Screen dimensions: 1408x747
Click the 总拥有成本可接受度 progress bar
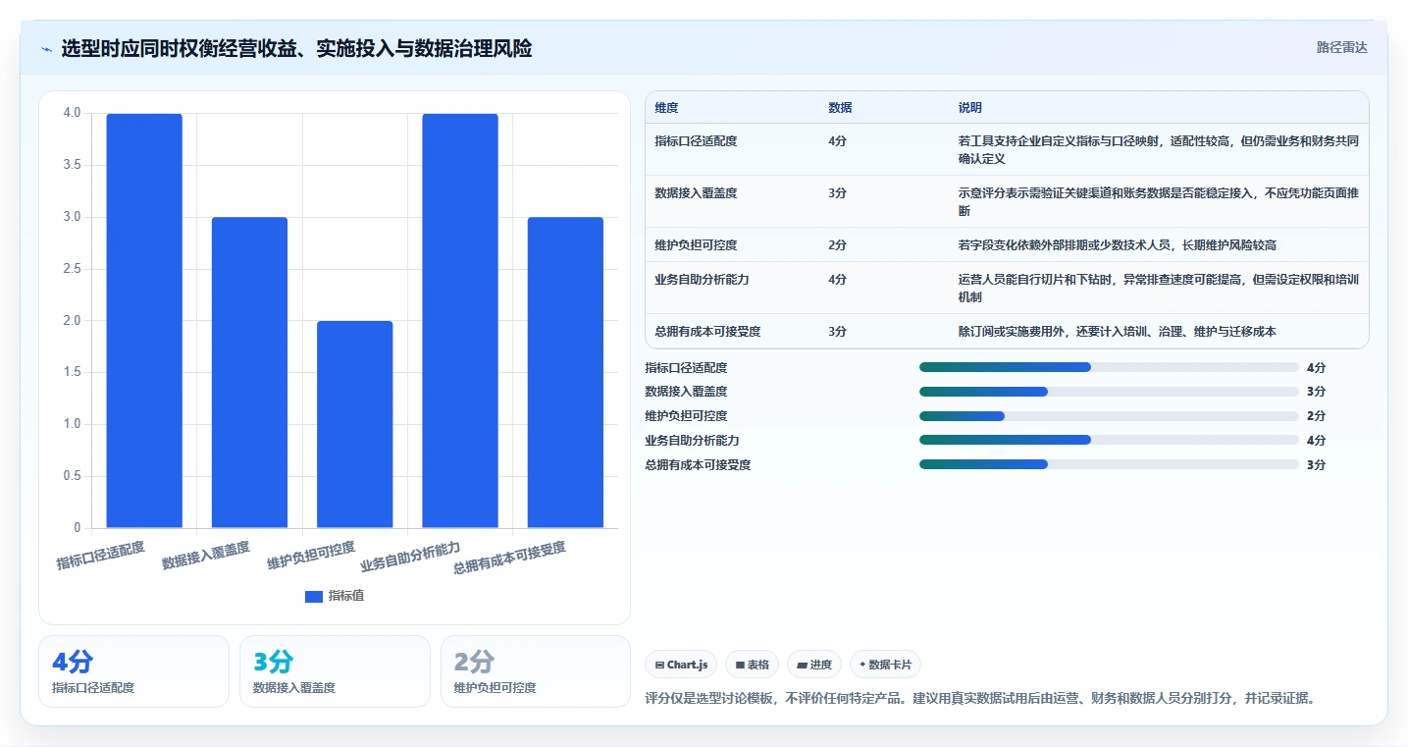[1109, 464]
